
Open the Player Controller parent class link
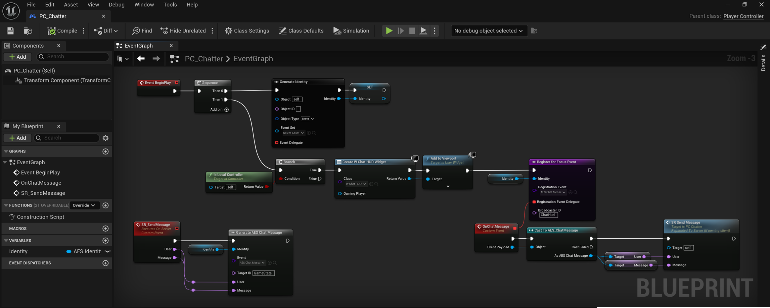(743, 16)
